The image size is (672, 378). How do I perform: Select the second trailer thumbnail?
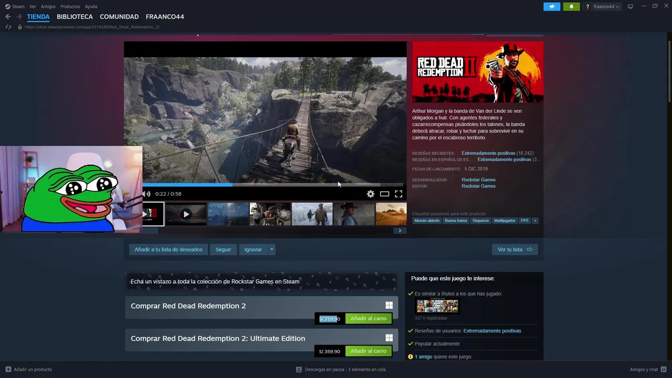[x=186, y=214]
